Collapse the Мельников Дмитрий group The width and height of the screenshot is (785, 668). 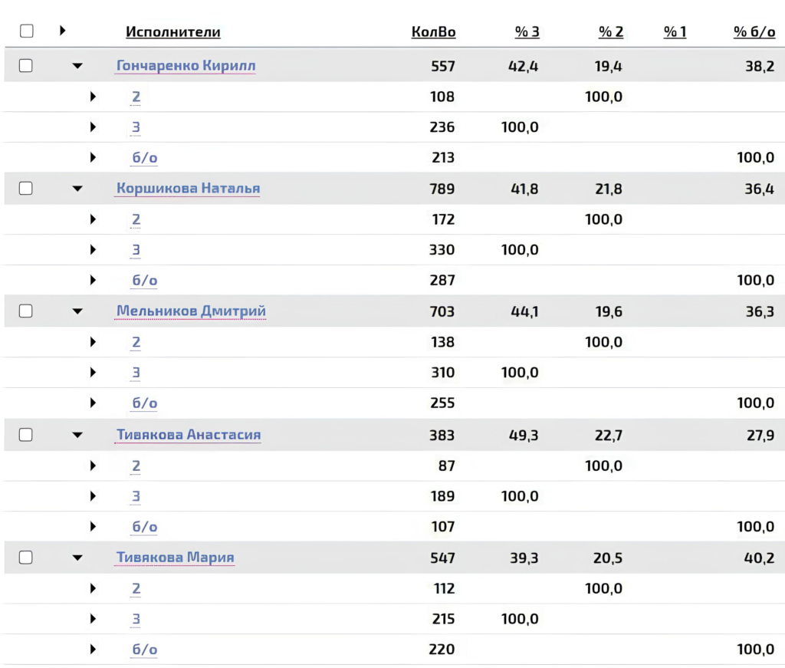point(77,311)
